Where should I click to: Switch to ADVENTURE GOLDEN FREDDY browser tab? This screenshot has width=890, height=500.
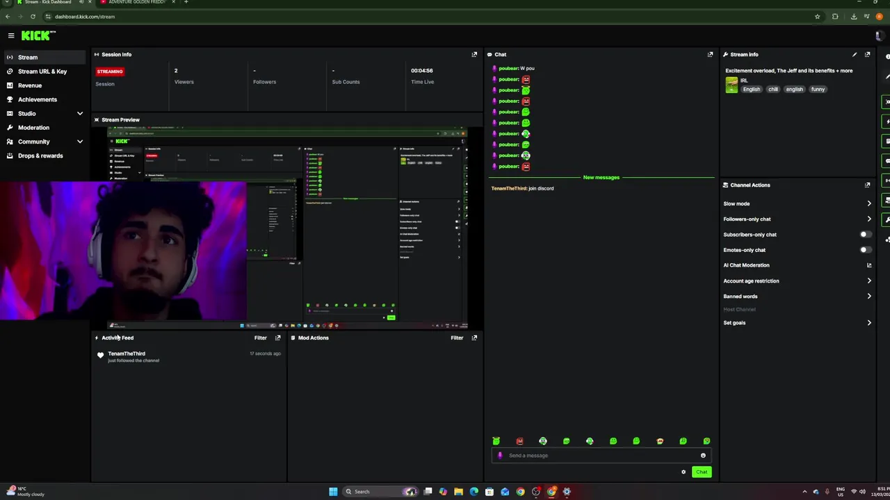point(136,2)
